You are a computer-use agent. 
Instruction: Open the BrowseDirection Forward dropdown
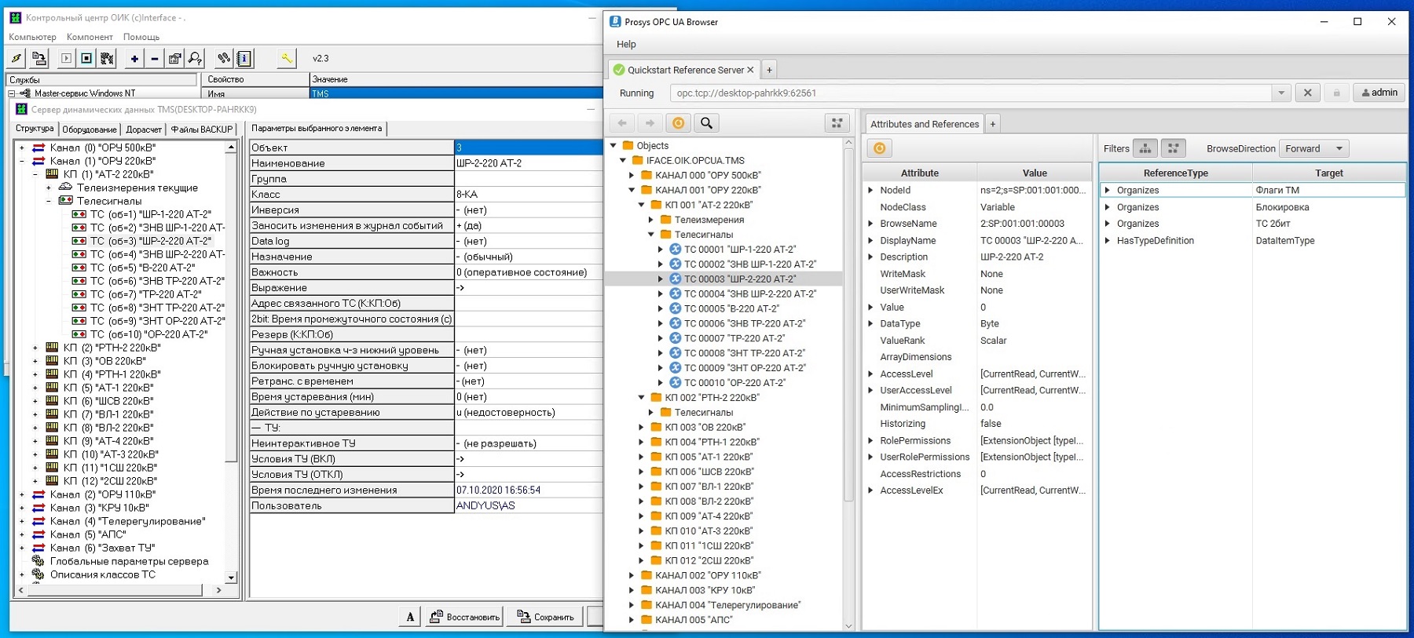click(x=1314, y=148)
